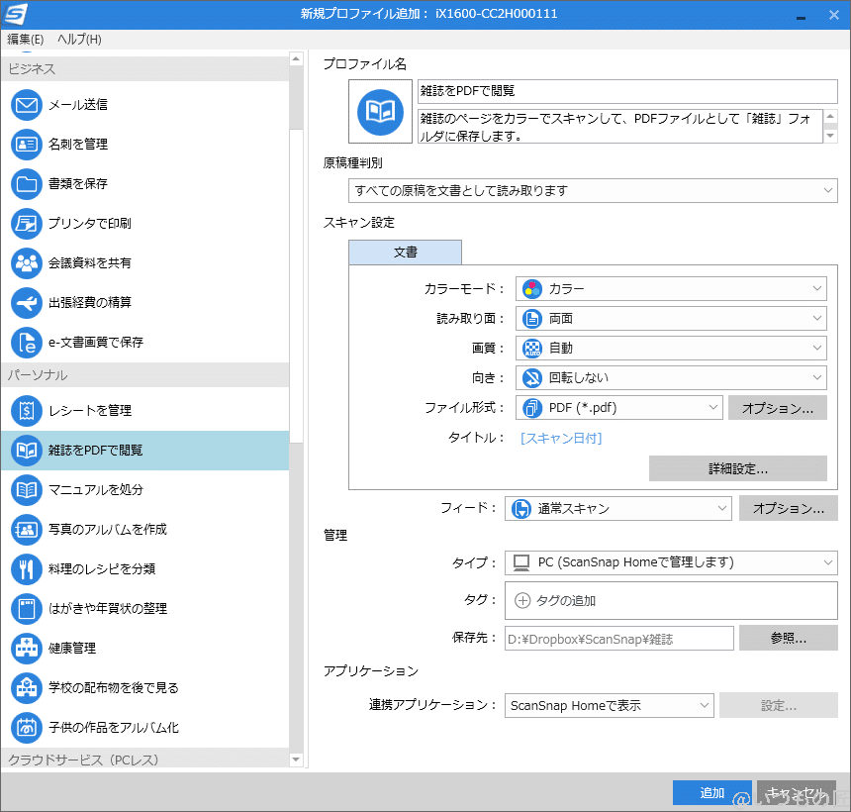The height and width of the screenshot is (812, 851).
Task: Switch to the 文書 tab
Action: click(404, 253)
